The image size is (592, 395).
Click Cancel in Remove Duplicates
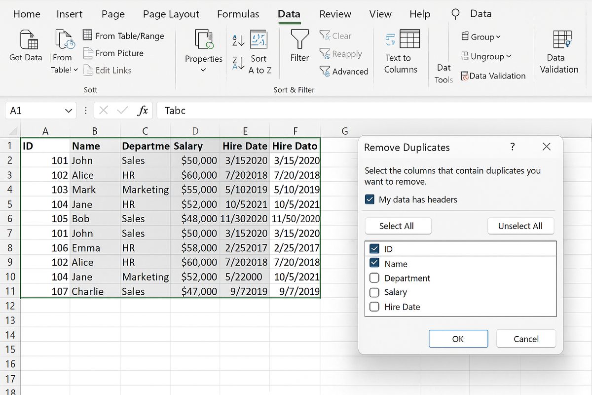coord(526,339)
